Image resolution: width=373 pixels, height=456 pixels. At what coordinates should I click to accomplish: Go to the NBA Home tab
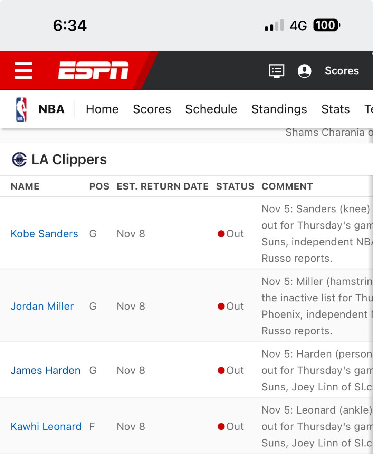coord(102,109)
